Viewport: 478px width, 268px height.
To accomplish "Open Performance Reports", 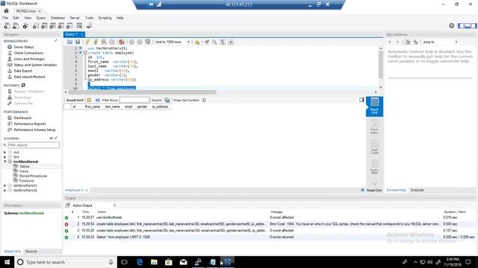I will tap(30, 124).
